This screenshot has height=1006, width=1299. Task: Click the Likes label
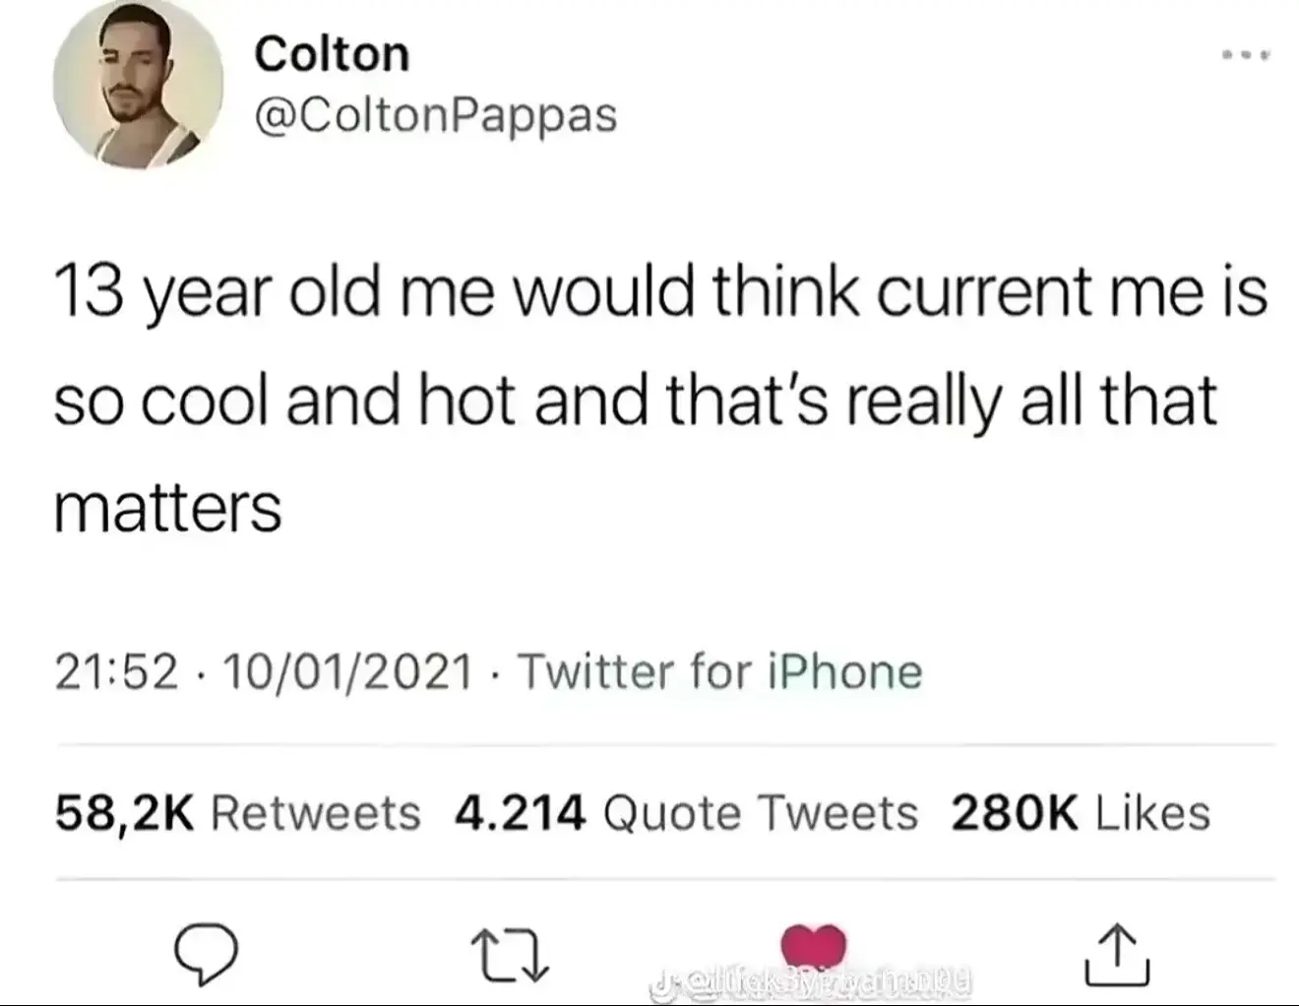coord(1152,813)
